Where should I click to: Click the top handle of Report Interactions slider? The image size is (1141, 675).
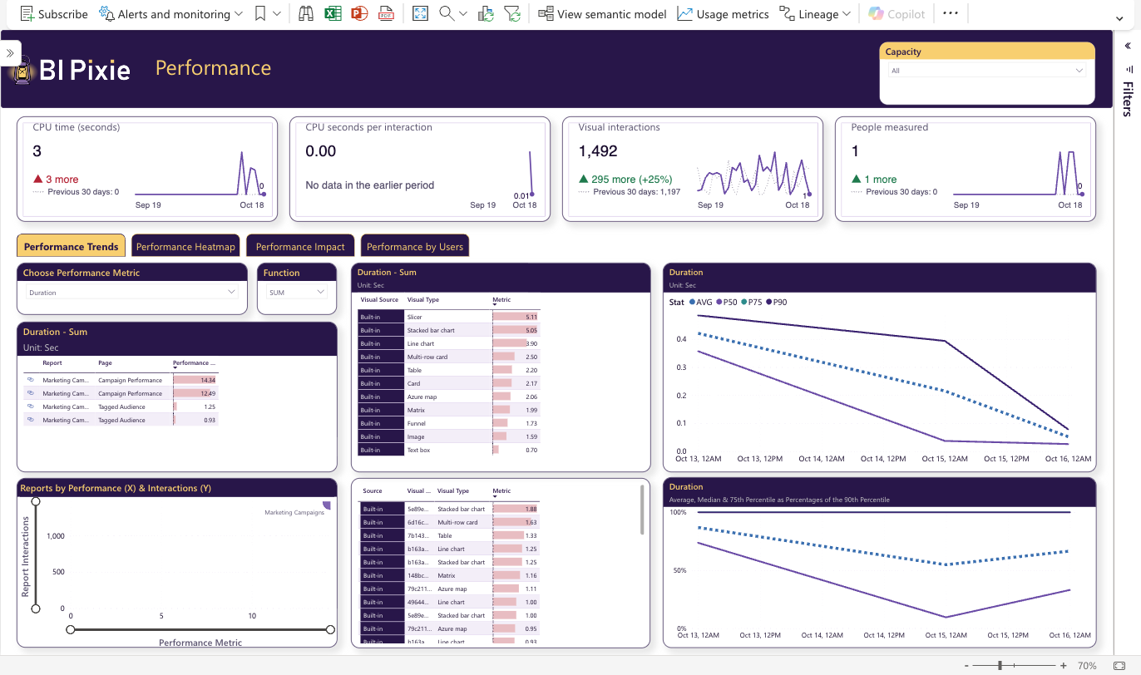pyautogui.click(x=35, y=500)
